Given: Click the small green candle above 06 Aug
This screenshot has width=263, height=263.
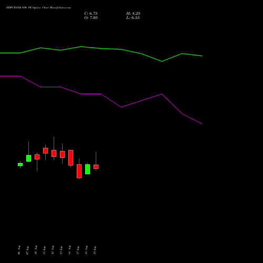Looking at the screenshot, I should (21, 165).
